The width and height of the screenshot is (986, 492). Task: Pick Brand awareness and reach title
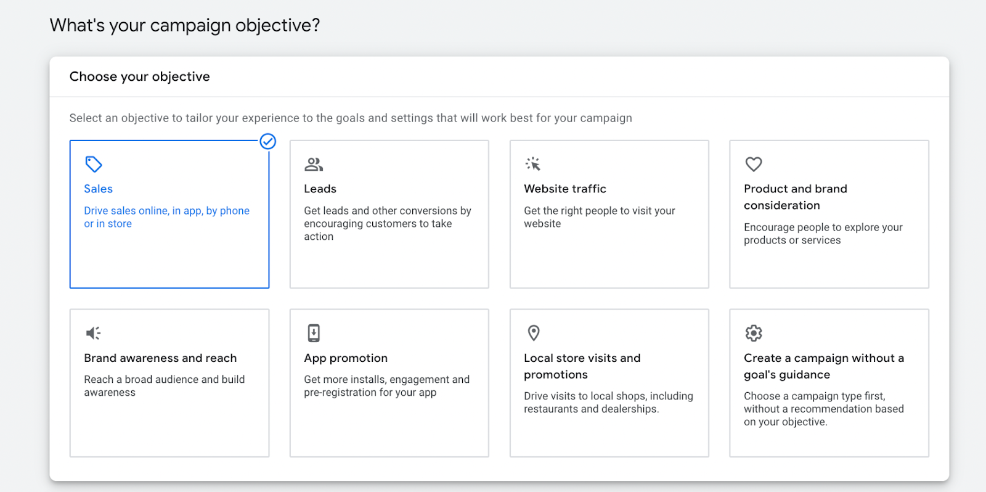(x=160, y=358)
